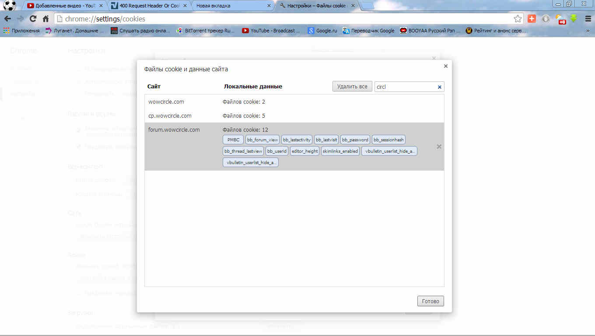Open the red plus extension icon

point(532,19)
